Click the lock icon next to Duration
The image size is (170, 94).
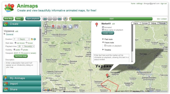32,39
